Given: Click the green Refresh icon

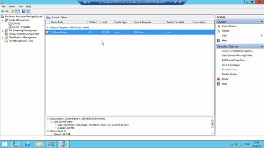Looking at the screenshot, I should click(219, 31).
